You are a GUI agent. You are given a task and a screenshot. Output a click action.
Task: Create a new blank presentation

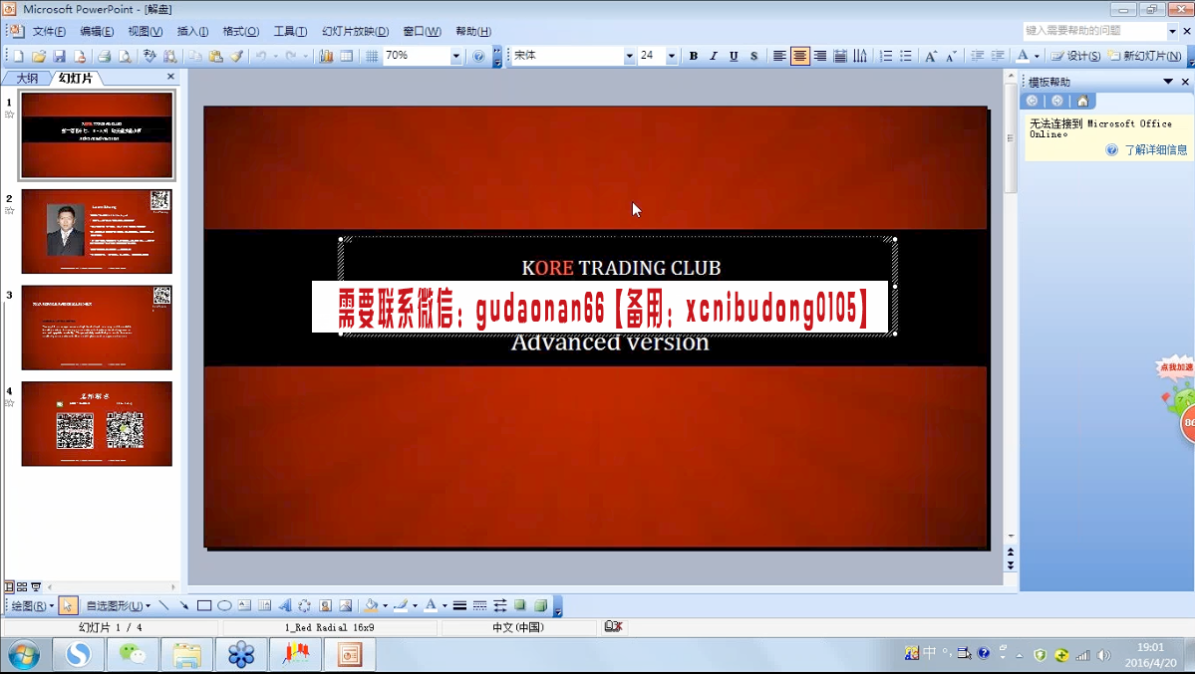click(x=18, y=56)
